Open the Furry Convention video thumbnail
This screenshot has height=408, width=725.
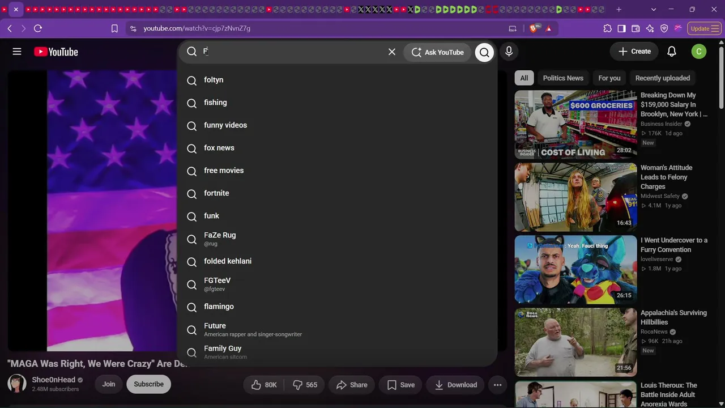pyautogui.click(x=575, y=270)
